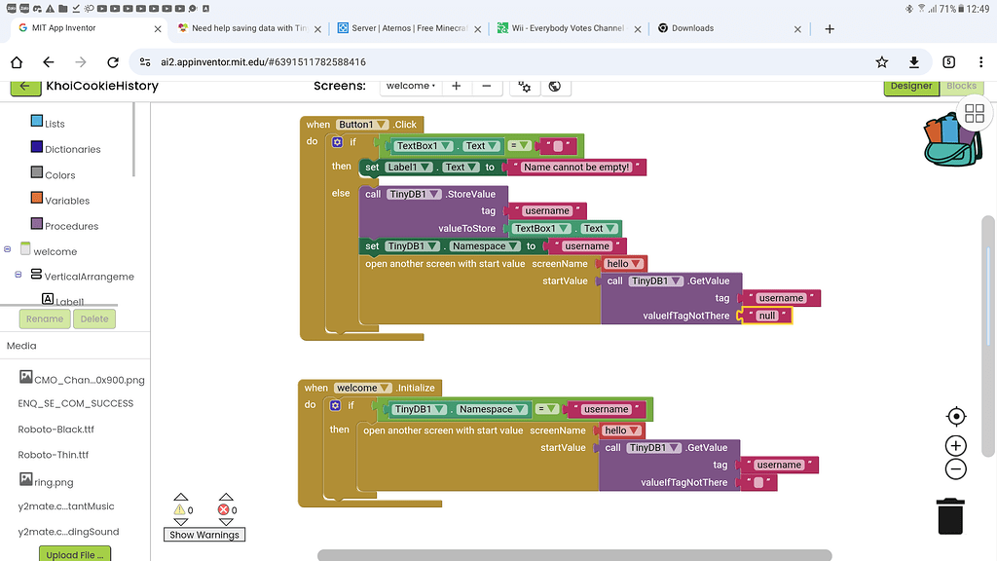997x561 pixels.
Task: Click the center-blocks target icon
Action: coord(955,416)
